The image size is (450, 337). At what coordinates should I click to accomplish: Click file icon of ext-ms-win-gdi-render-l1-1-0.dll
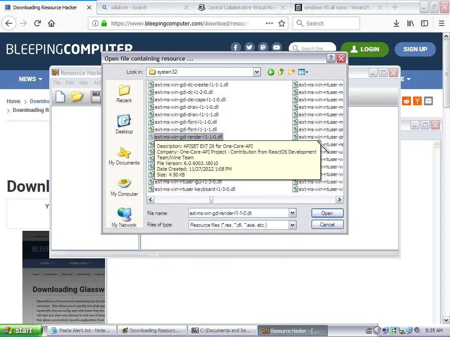[151, 137]
